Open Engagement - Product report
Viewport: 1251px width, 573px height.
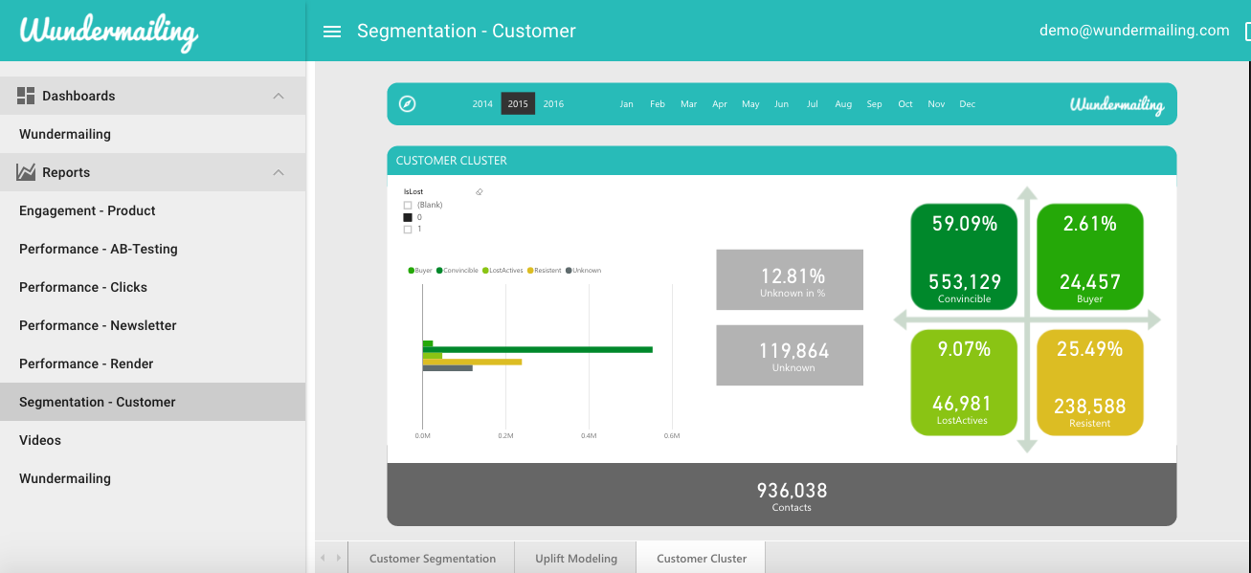(x=153, y=210)
